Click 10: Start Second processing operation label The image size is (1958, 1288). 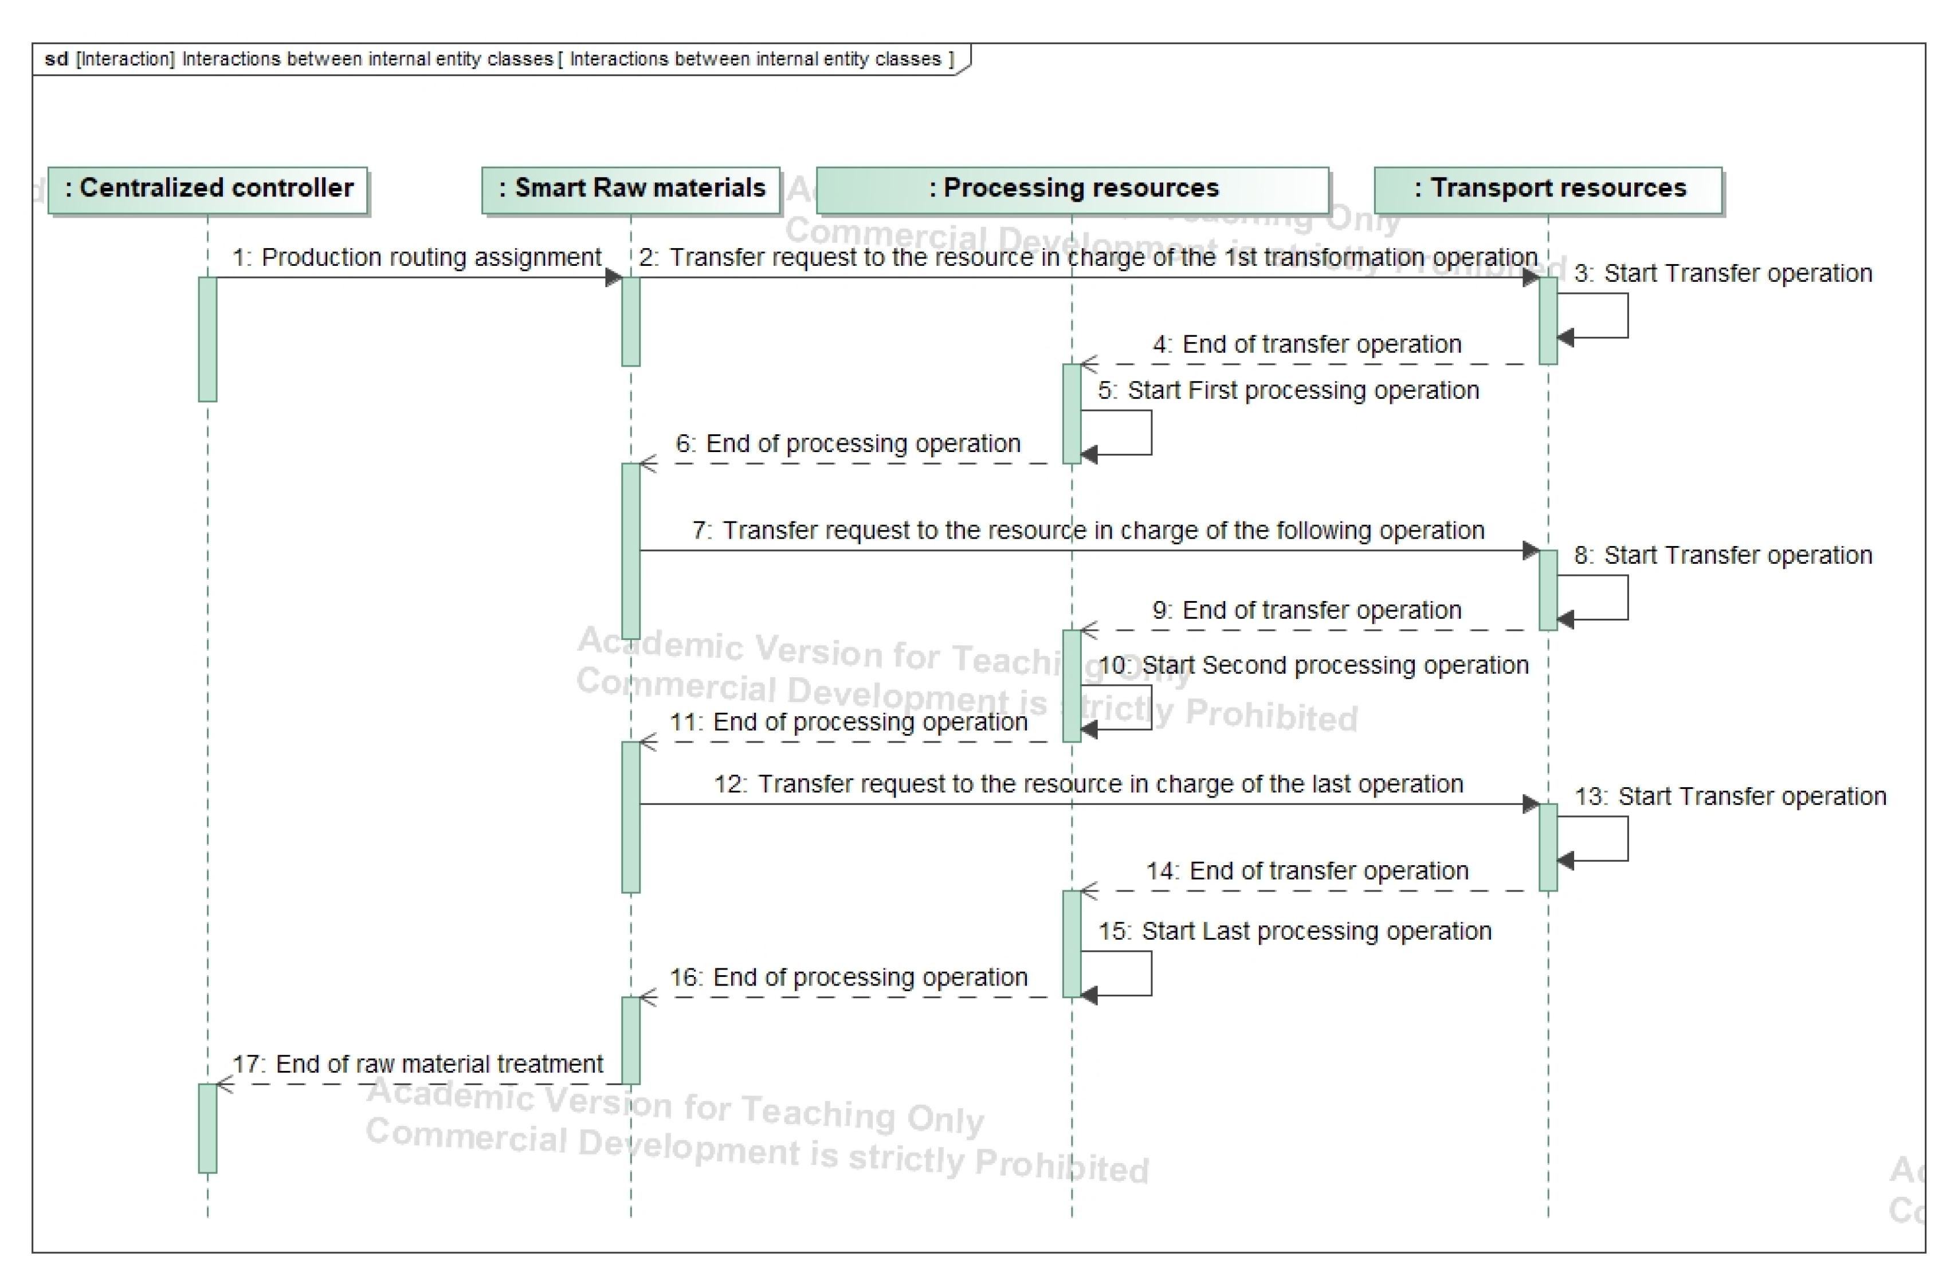pyautogui.click(x=1313, y=665)
